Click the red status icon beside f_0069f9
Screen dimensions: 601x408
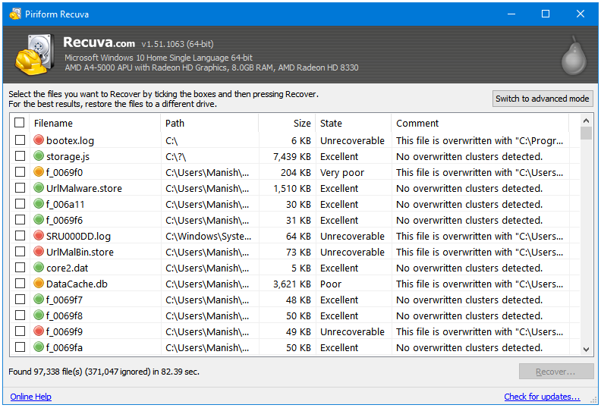tap(39, 331)
